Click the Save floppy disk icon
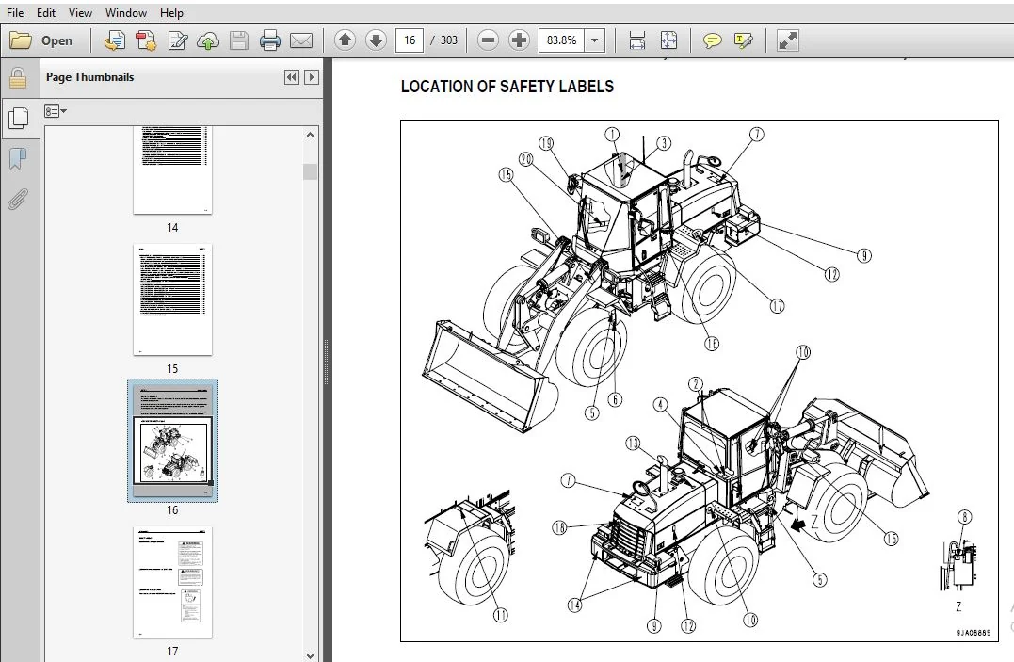The image size is (1014, 662). (239, 40)
